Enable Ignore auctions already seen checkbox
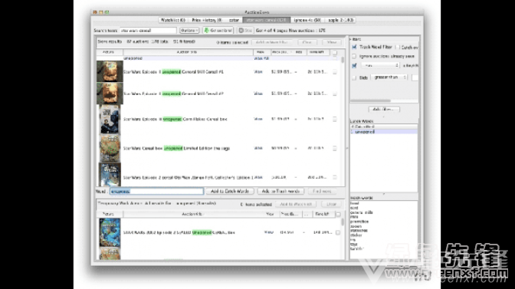Image resolution: width=515 pixels, height=289 pixels. click(x=354, y=56)
